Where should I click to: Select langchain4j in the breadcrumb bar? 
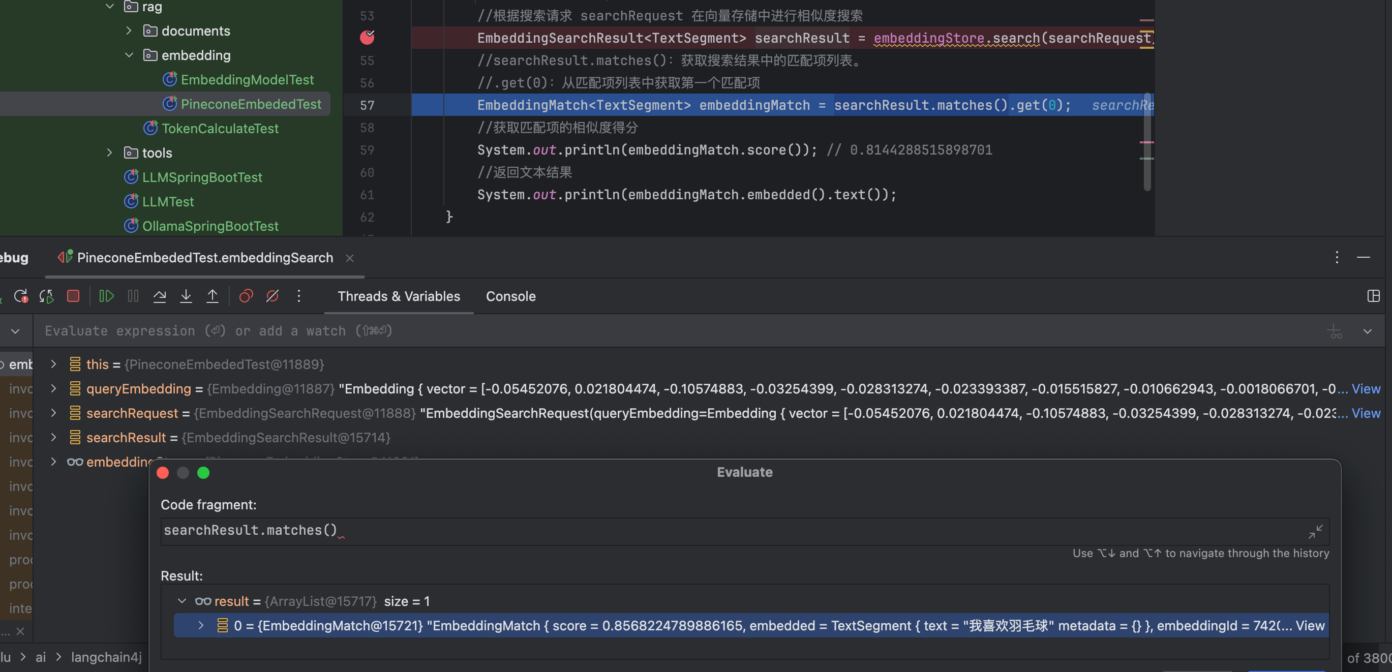[x=106, y=657]
